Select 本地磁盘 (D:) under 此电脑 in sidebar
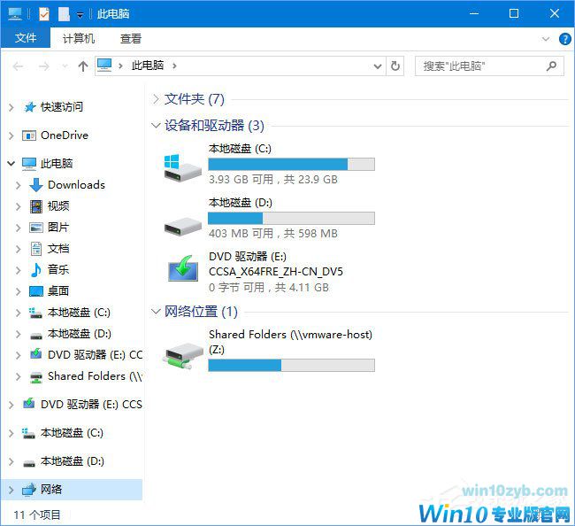This screenshot has width=575, height=526. click(x=80, y=334)
